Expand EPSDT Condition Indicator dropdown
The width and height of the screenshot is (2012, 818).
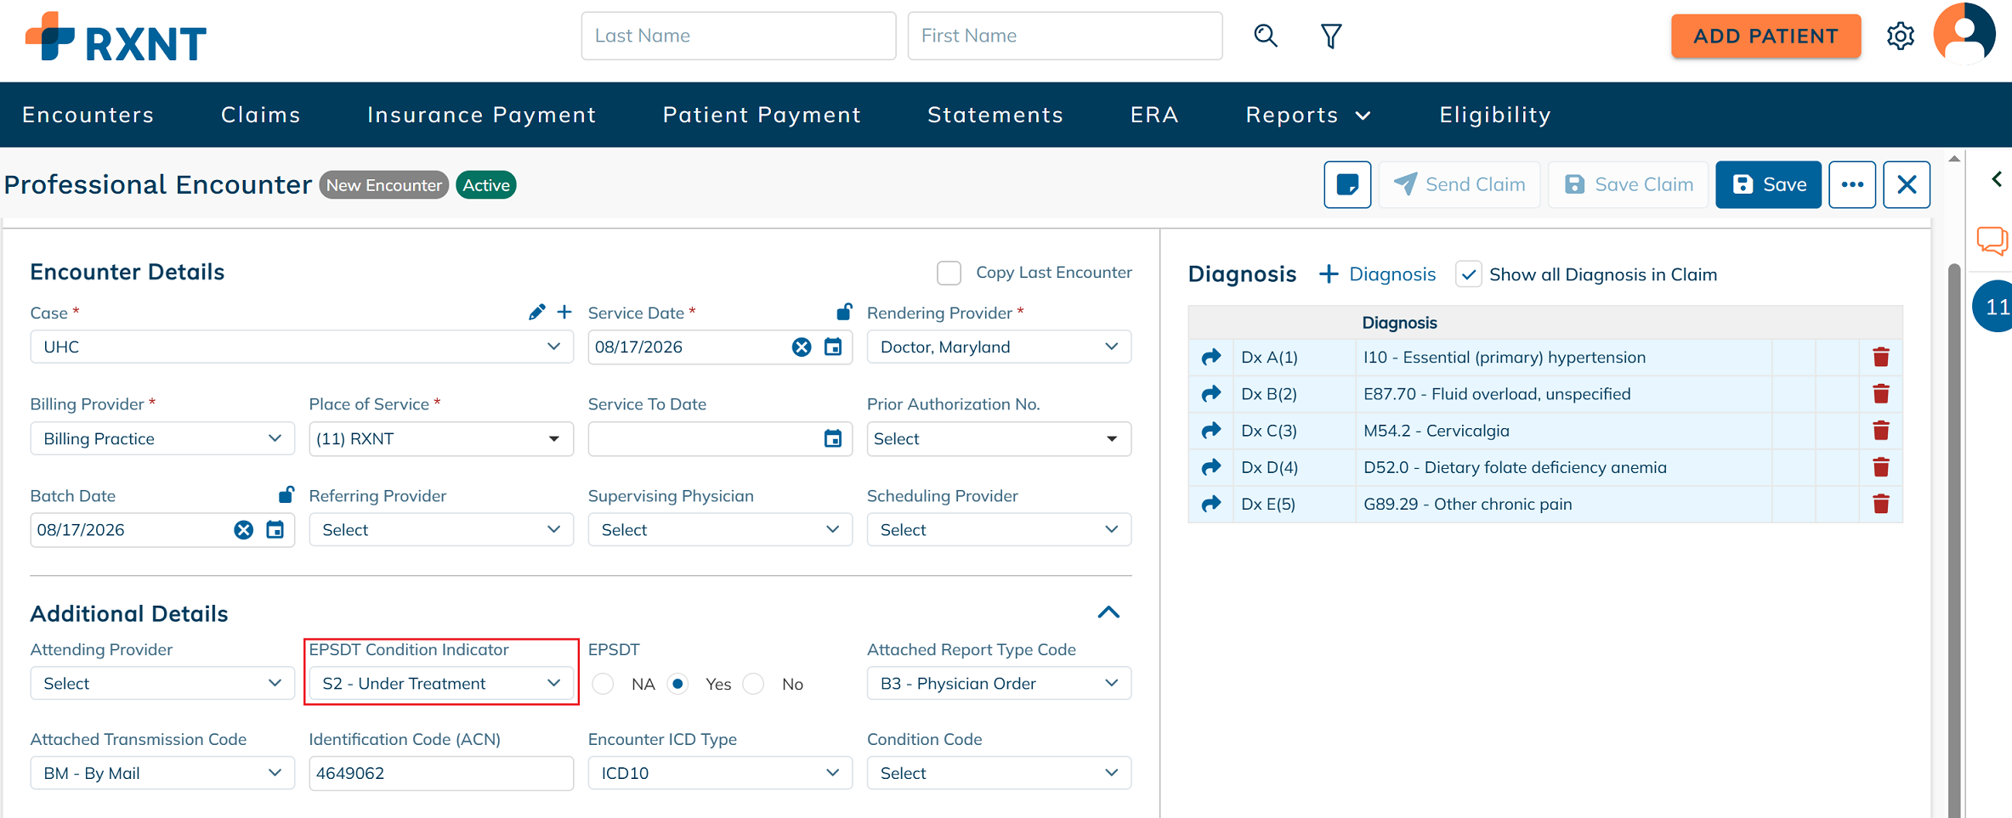tap(440, 683)
